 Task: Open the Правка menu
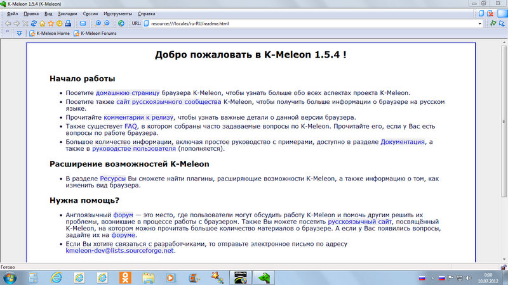[31, 14]
